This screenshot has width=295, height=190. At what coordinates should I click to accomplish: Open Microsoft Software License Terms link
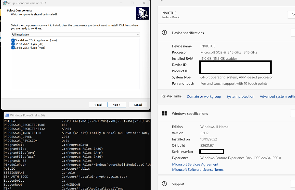tap(198, 169)
